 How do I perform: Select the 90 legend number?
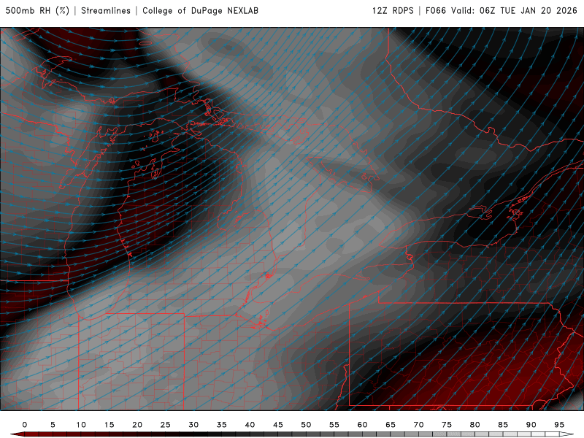531,425
